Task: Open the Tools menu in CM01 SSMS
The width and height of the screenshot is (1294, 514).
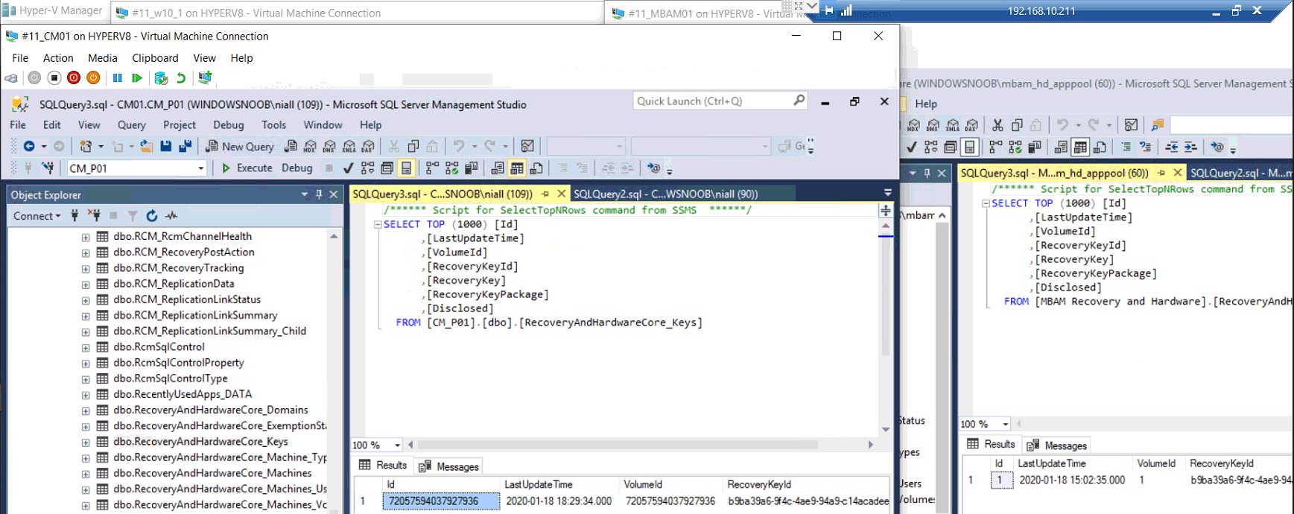Action: [x=273, y=125]
